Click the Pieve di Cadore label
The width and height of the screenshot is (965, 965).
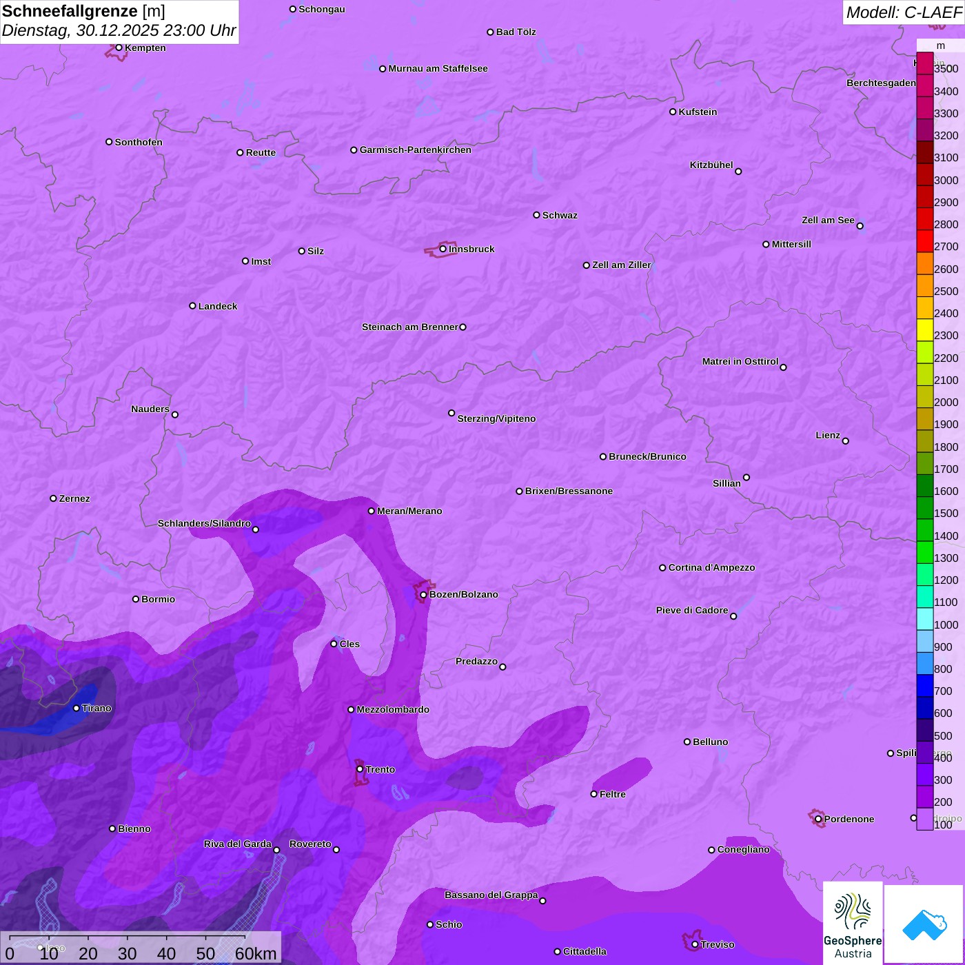(x=692, y=610)
